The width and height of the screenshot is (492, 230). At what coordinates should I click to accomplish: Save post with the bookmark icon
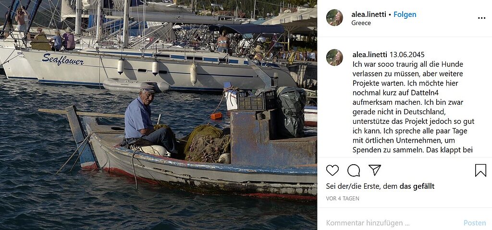[480, 170]
